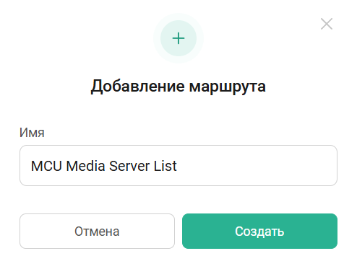Select the MCU Media Server List text box

pos(178,165)
